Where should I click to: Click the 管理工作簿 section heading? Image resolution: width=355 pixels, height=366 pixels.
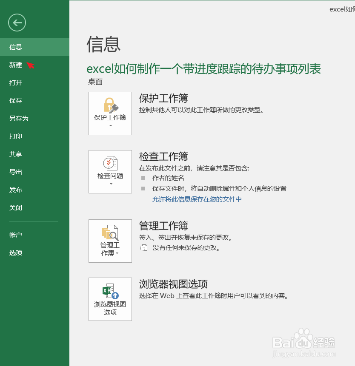pyautogui.click(x=163, y=226)
